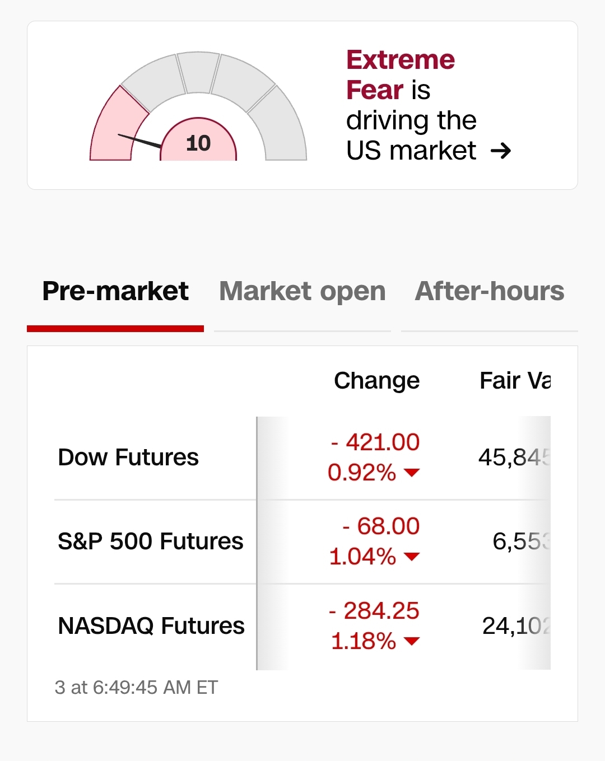The height and width of the screenshot is (761, 605).
Task: Click the red down triangle beside 1.18%
Action: point(412,641)
